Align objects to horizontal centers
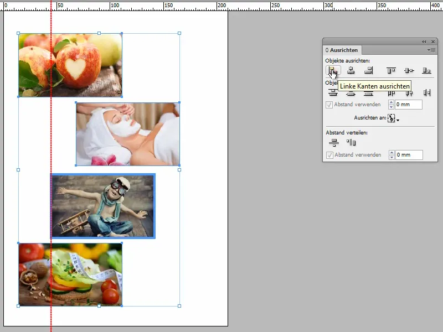Screen dimensions: 443x332 tap(351, 70)
